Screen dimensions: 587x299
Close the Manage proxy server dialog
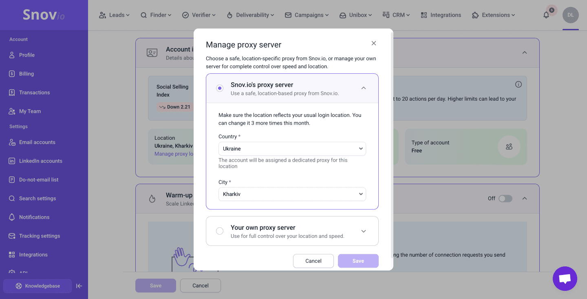pos(373,43)
